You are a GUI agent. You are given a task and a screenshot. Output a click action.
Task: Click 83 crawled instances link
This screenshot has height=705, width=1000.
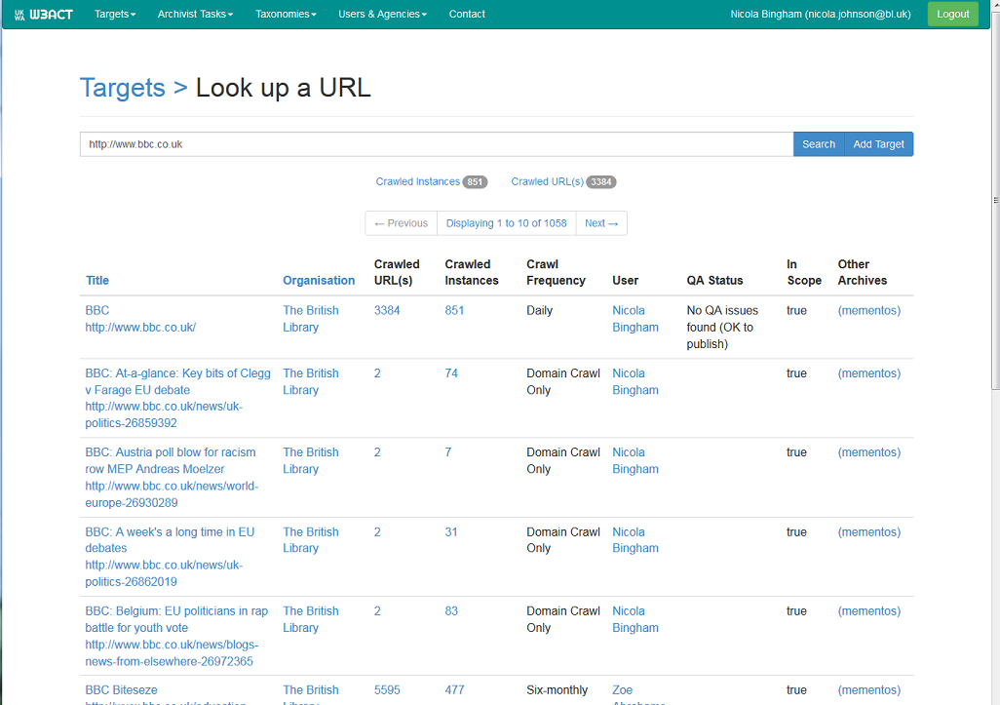point(451,611)
